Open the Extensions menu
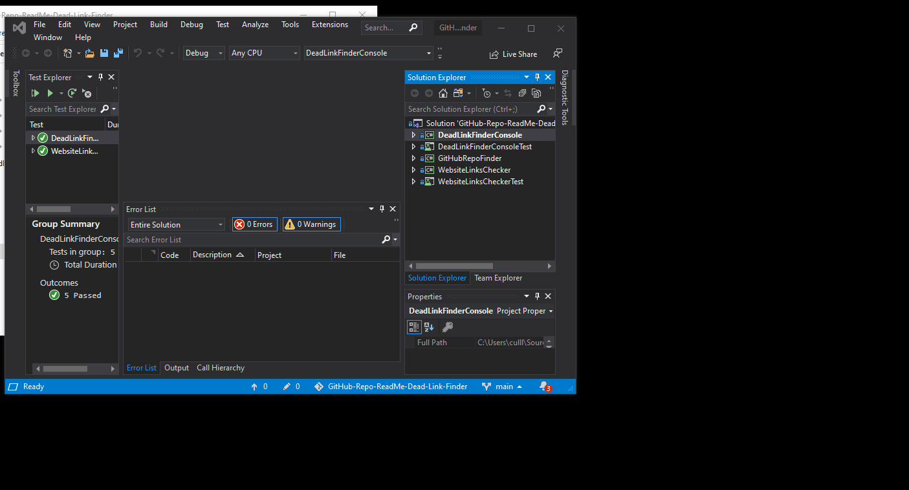The height and width of the screenshot is (490, 909). [x=330, y=25]
